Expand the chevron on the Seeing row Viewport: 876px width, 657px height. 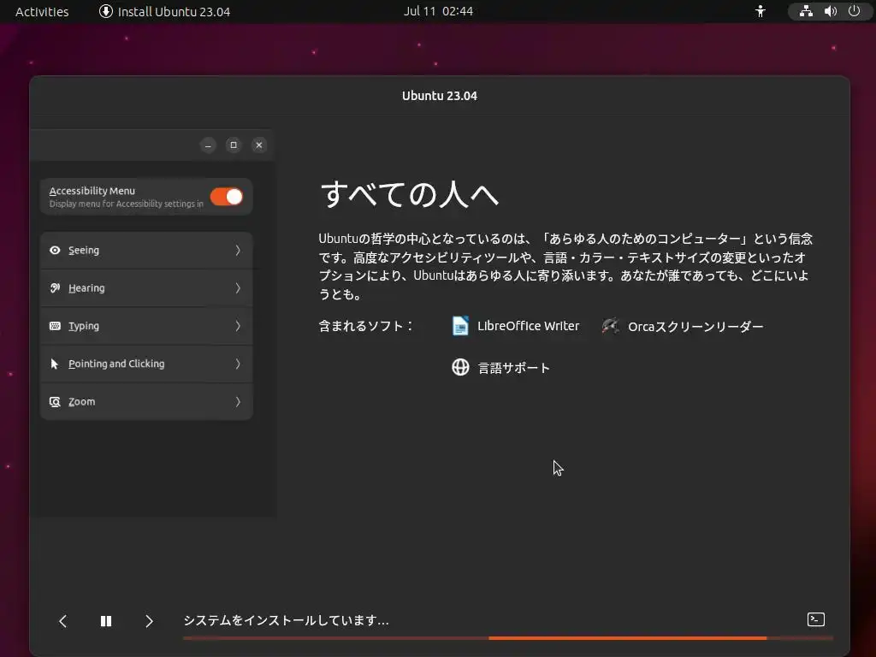[x=238, y=251]
